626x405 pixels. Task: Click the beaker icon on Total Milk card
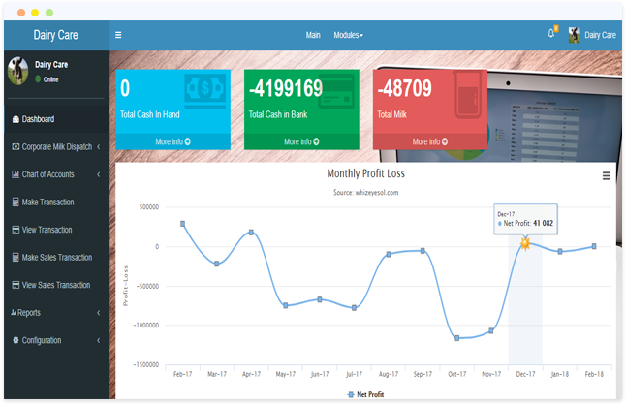pos(467,96)
